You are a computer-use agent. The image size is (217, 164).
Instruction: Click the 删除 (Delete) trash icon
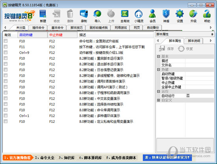pos(70,16)
